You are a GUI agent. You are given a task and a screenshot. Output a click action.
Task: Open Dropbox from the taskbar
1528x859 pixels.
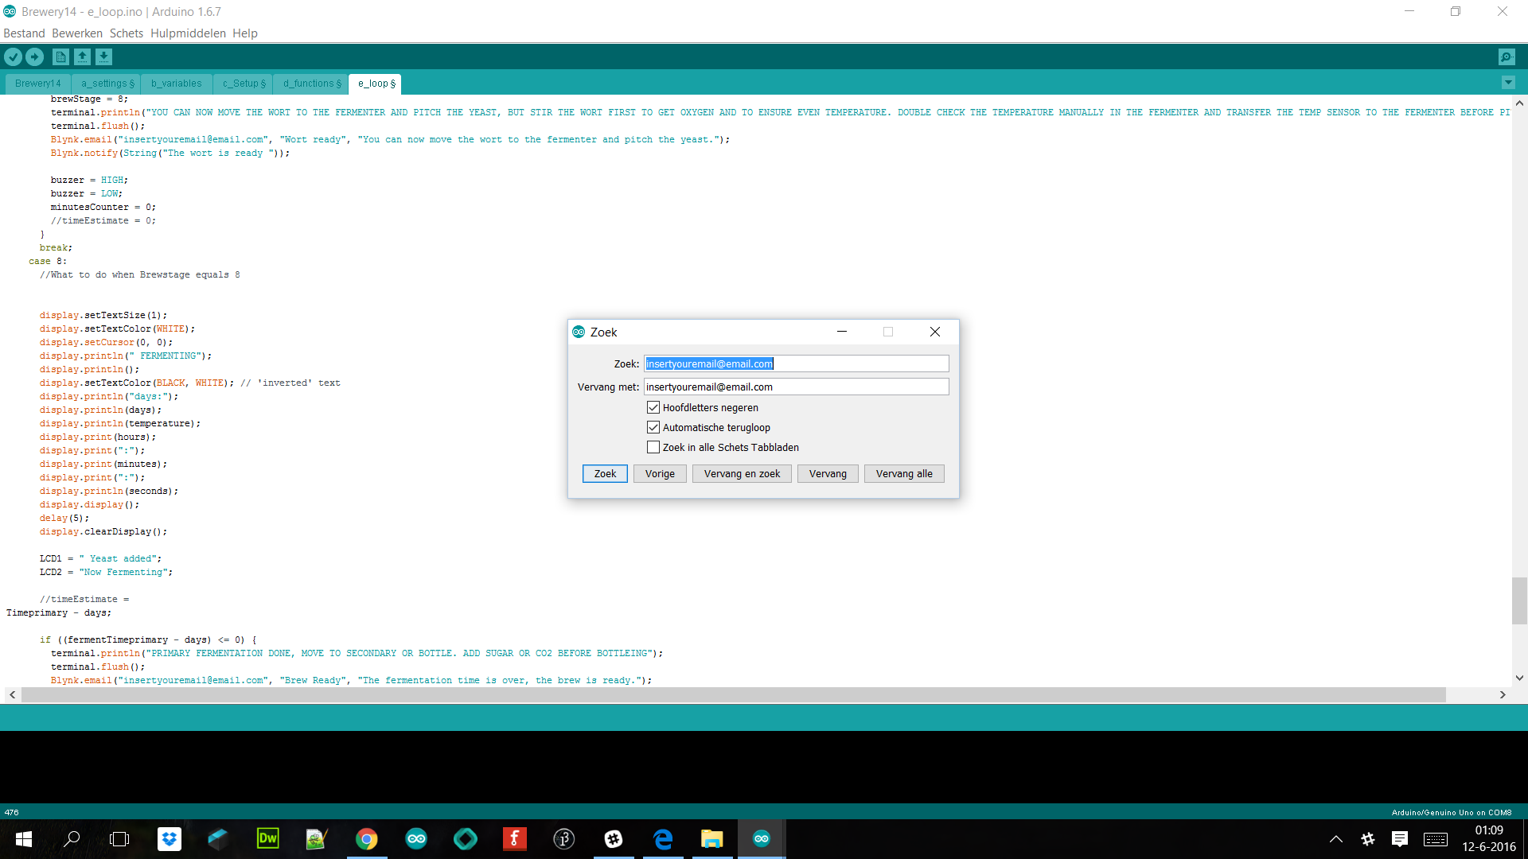pos(170,838)
